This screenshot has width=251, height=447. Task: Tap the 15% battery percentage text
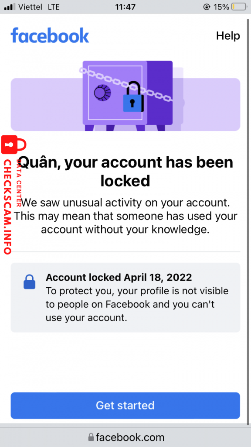[x=221, y=7]
